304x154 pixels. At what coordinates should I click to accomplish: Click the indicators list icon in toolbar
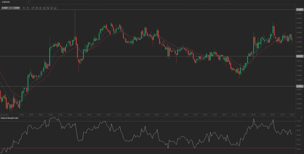[x=40, y=8]
